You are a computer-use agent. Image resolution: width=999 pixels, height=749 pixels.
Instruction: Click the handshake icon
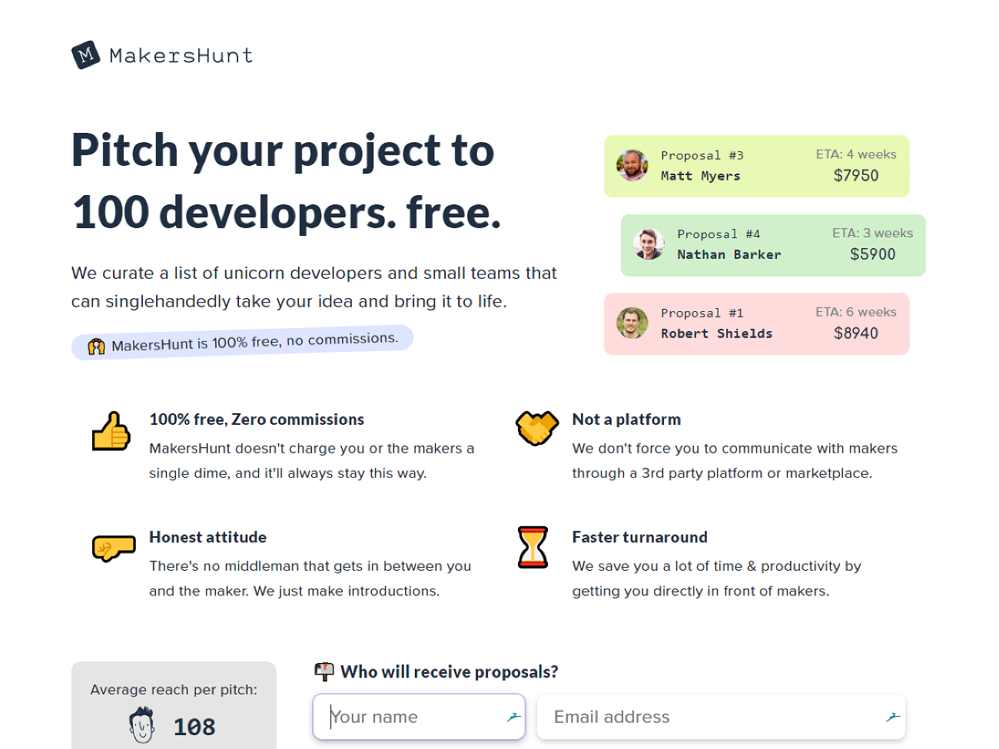[x=536, y=428]
